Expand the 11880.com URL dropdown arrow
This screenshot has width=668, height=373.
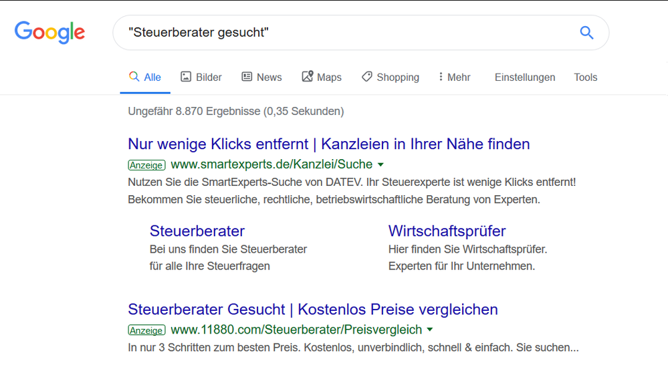[x=430, y=330]
